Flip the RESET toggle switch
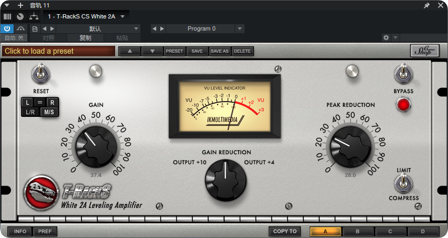 (41, 74)
